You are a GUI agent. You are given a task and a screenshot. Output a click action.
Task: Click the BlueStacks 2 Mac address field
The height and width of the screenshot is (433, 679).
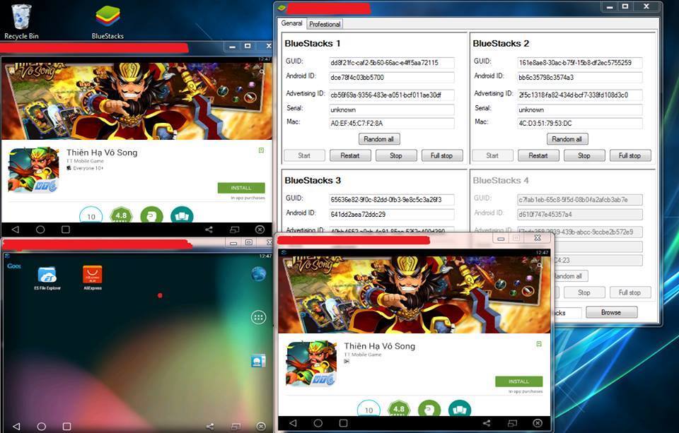coord(580,124)
